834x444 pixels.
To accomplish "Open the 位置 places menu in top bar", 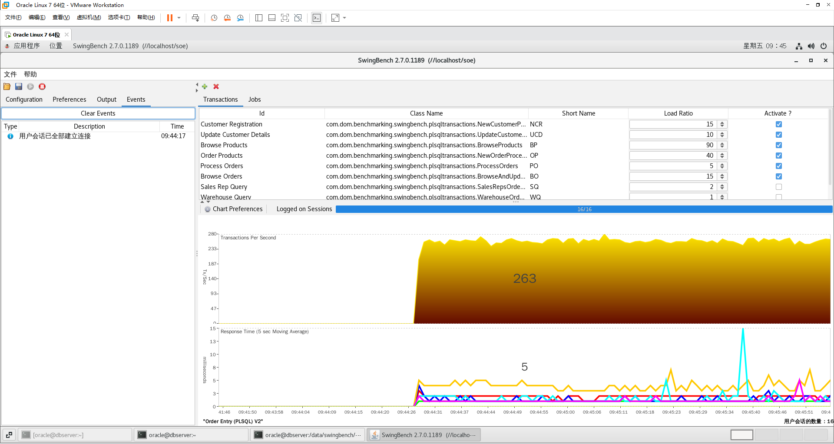I will click(x=56, y=46).
